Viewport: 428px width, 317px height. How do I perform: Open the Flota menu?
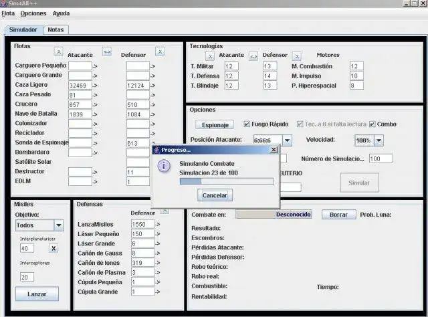tap(8, 13)
